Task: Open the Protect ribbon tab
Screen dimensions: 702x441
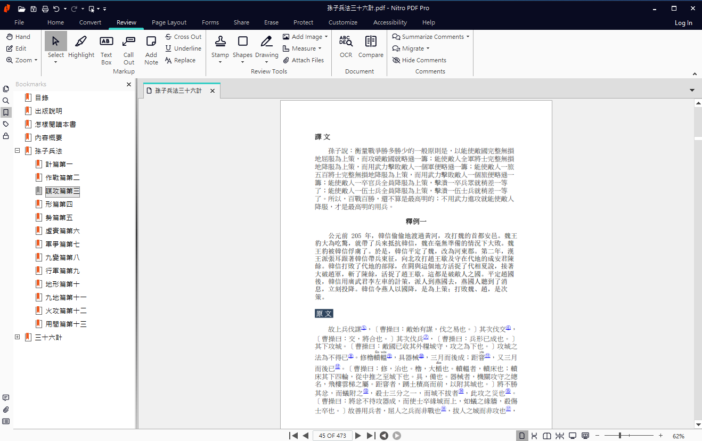Action: tap(303, 22)
